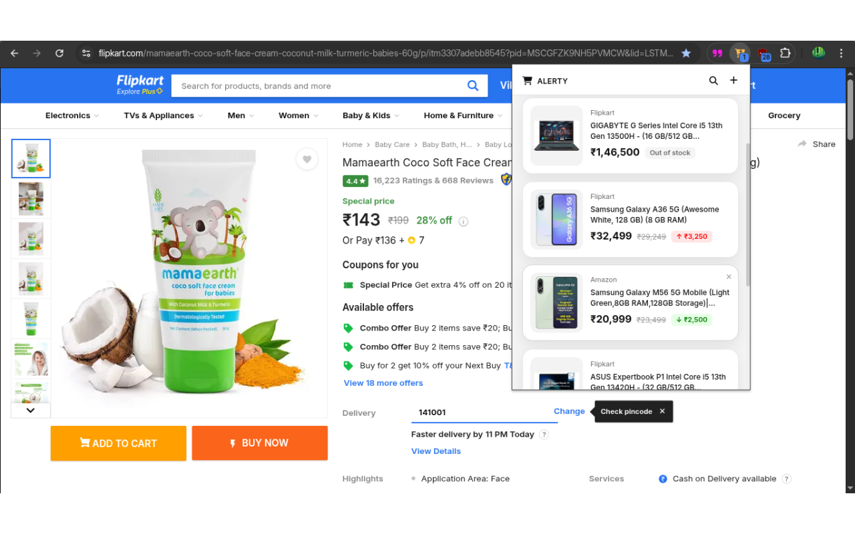Screen dimensions: 855x534
Task: Click the Explore Plus link
Action: [x=140, y=91]
